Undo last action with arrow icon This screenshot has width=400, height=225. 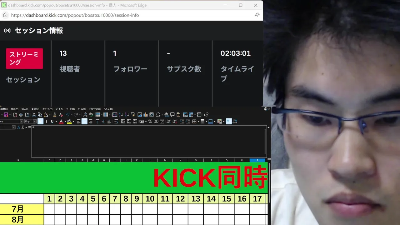(x=67, y=115)
